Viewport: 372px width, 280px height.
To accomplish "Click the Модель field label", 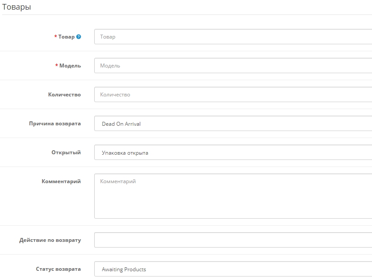I will pos(70,66).
